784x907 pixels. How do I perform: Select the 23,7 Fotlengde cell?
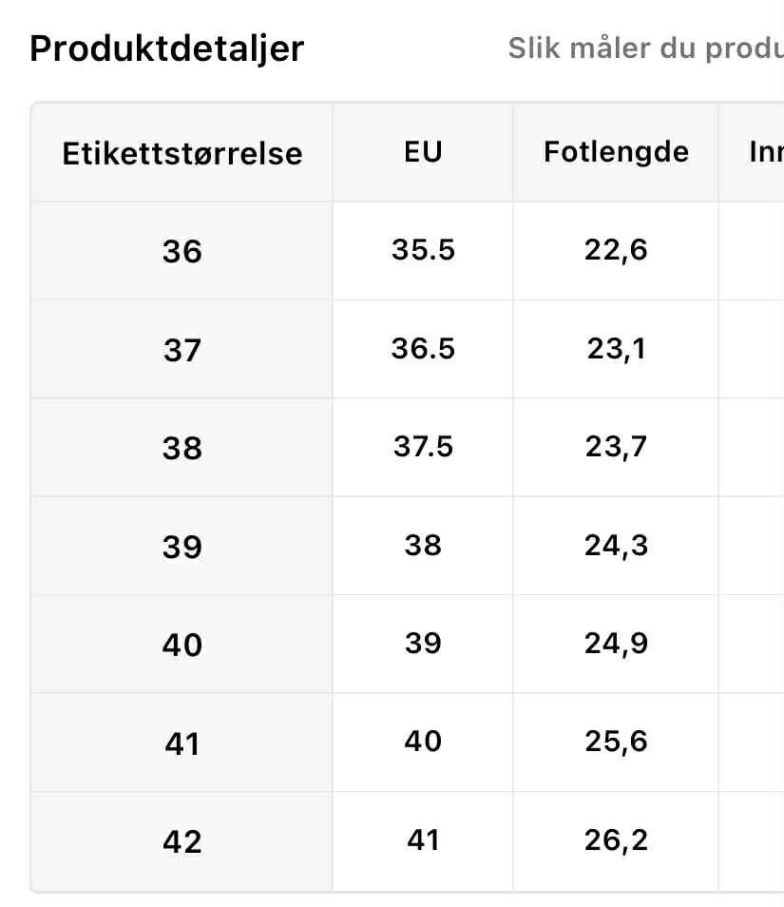(x=616, y=447)
